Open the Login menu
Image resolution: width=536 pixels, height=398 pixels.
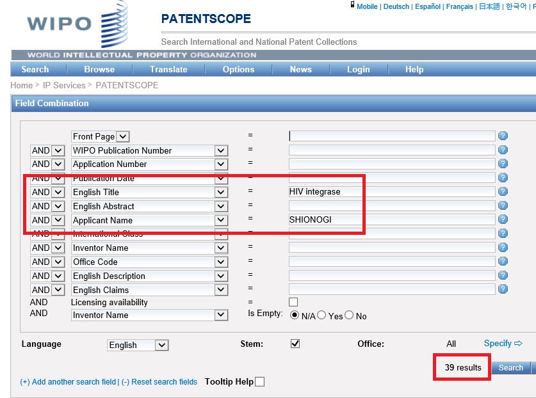(358, 69)
